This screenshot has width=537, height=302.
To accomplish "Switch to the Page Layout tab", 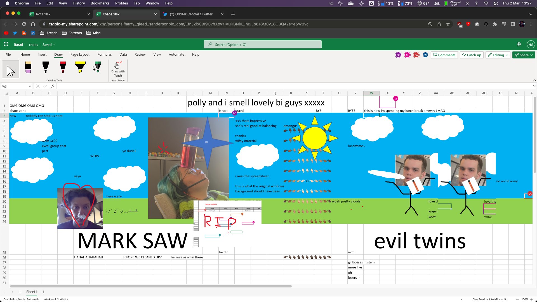I will click(80, 55).
